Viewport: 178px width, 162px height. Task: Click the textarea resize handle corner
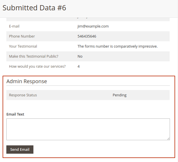(x=168, y=138)
